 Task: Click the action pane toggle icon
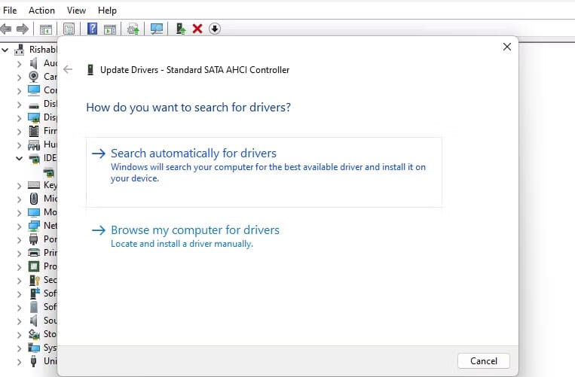[x=110, y=29]
